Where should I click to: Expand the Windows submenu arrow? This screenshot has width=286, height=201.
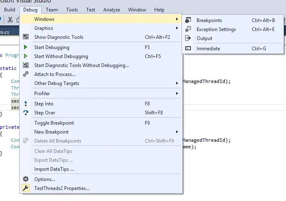[x=177, y=19]
